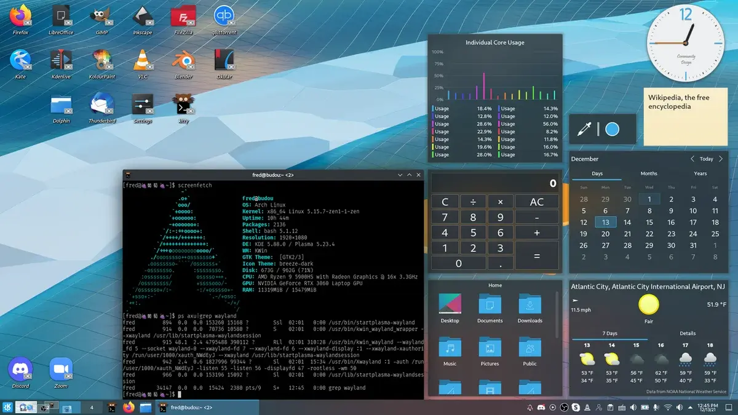Switch the calendar to the Years tab
This screenshot has height=415, width=738.
coord(700,173)
